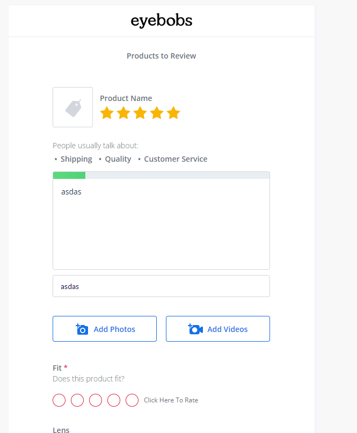357x433 pixels.
Task: Click the Quality topic suggestion
Action: 118,159
